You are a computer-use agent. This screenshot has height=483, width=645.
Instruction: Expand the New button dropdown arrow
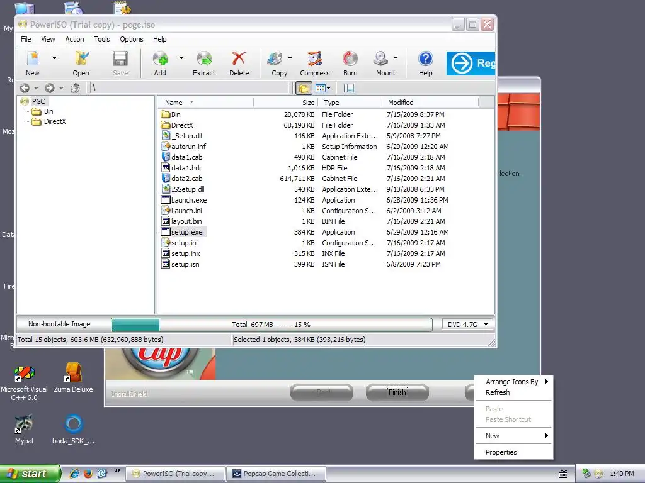point(54,58)
